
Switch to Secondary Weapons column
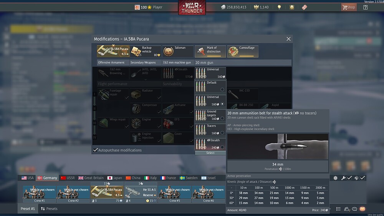coord(145,63)
